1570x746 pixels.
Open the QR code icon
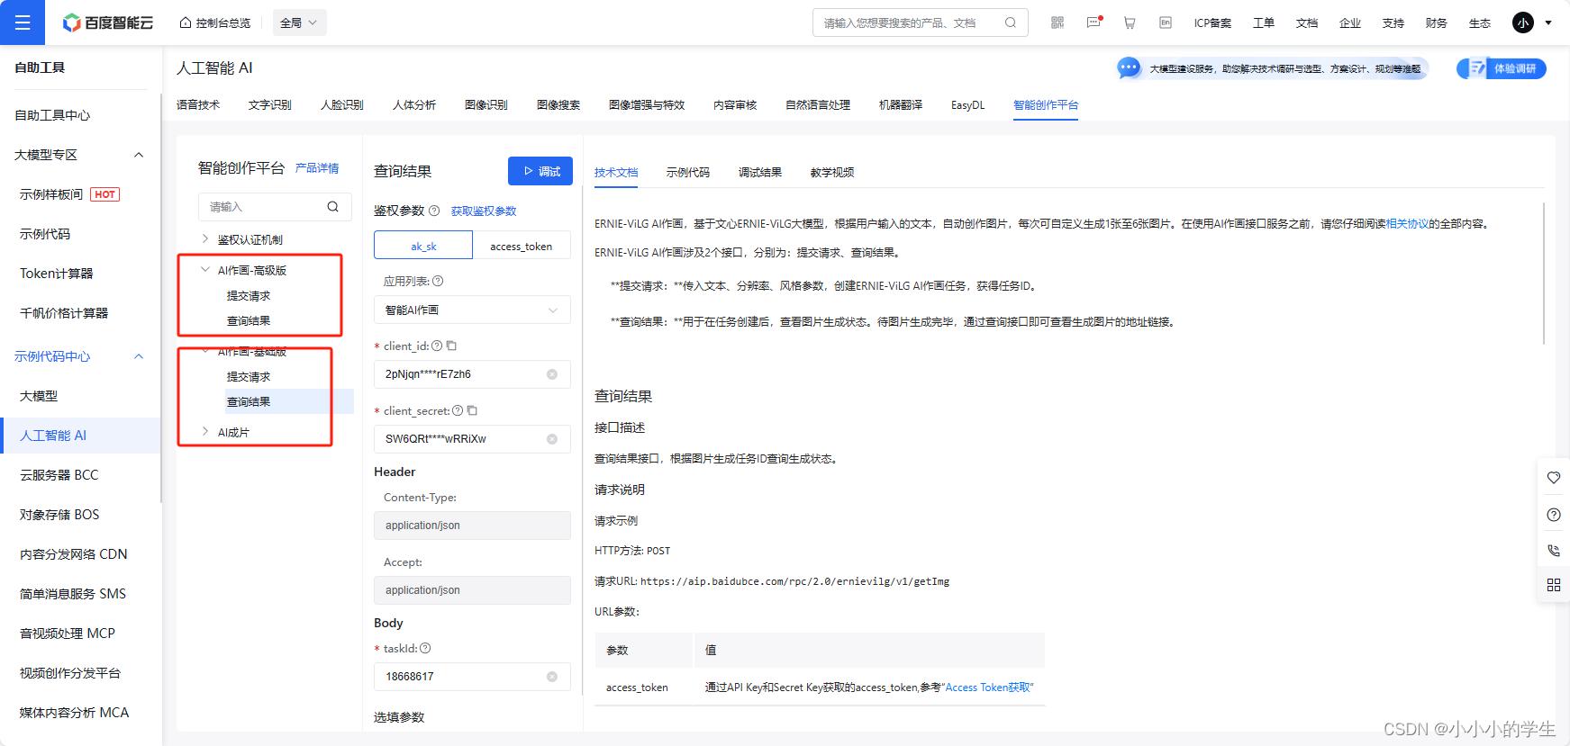pos(1057,22)
